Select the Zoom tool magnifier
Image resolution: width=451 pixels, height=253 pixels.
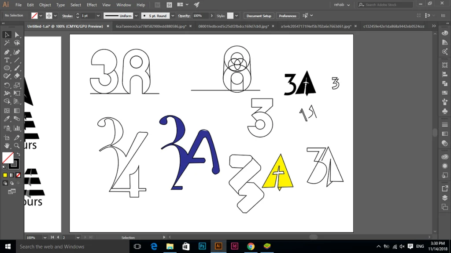coord(17,145)
